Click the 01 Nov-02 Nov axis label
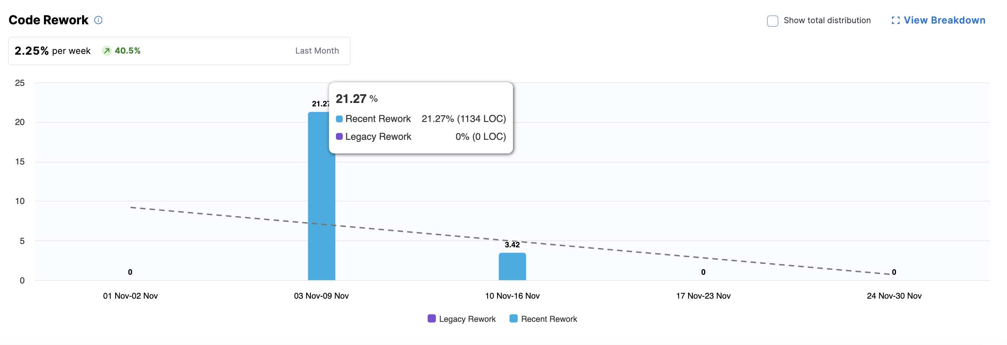1007x345 pixels. pos(130,296)
